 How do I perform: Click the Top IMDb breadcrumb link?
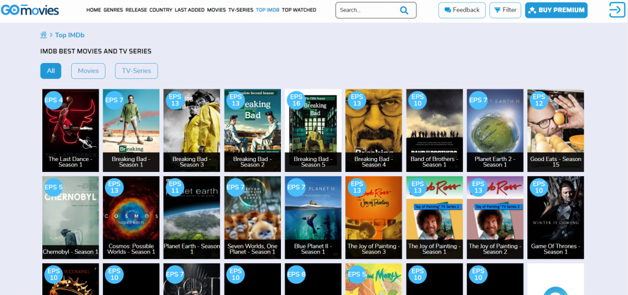click(x=70, y=35)
